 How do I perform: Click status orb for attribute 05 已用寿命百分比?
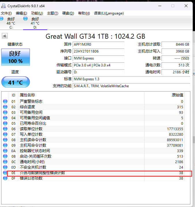5,123
